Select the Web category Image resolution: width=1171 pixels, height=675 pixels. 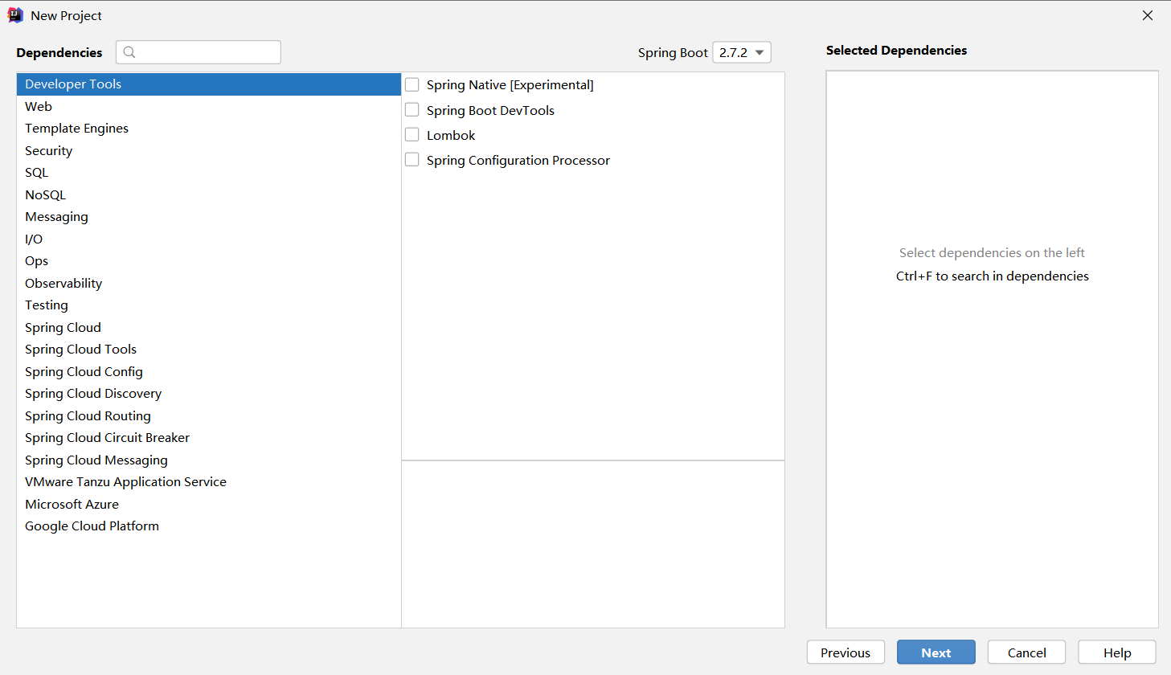coord(209,106)
